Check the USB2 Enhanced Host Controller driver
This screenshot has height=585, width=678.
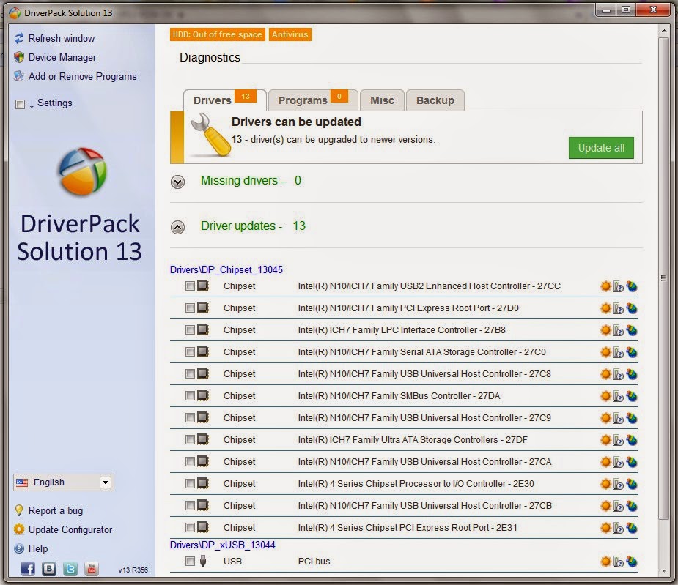(x=190, y=286)
